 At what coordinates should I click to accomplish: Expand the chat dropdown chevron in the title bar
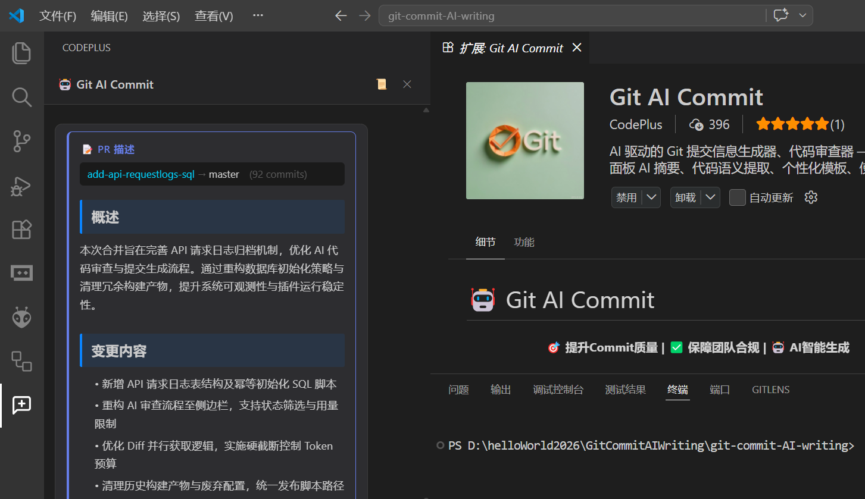(x=802, y=15)
